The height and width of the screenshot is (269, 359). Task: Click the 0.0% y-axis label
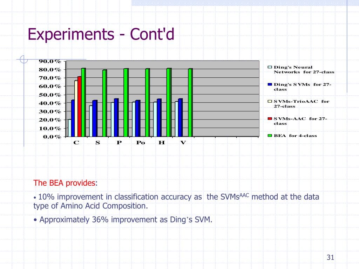point(52,137)
